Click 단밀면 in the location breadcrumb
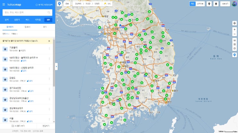238x133 pixels. tap(97, 4)
